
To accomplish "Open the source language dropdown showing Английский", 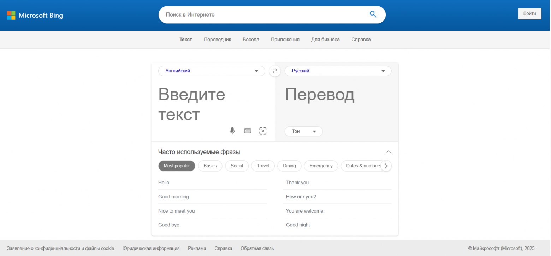I will coord(211,71).
